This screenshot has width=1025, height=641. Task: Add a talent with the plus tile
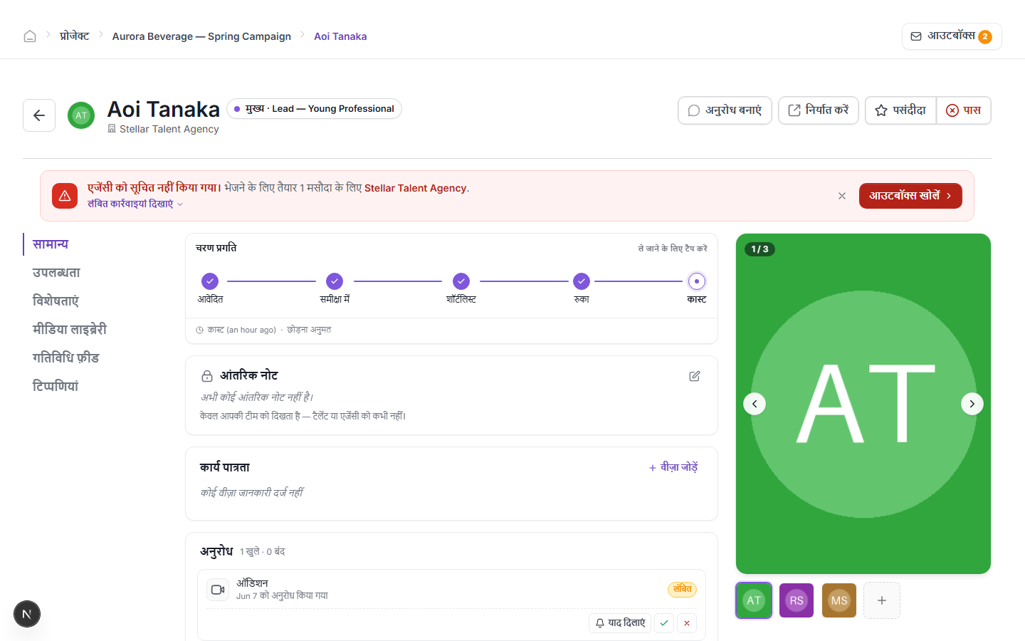[x=882, y=600]
